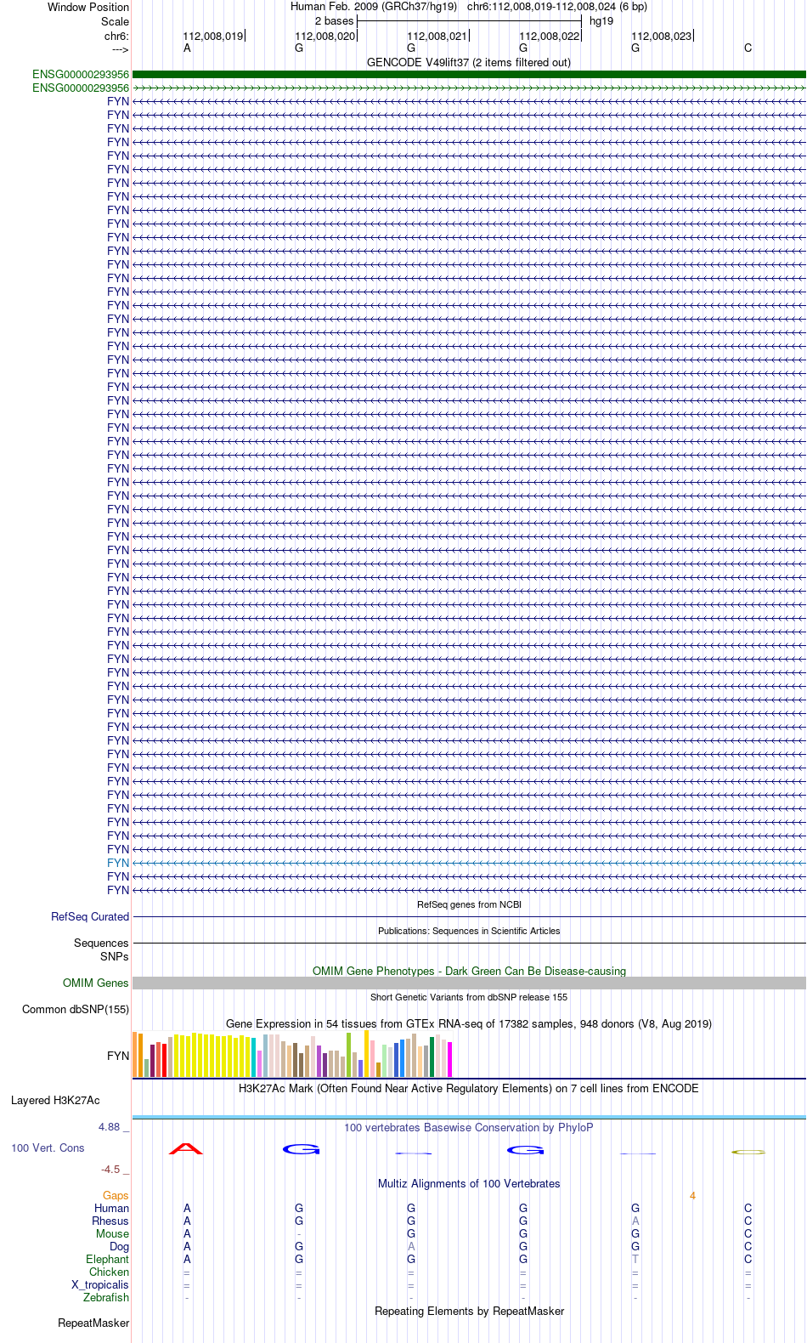Click the OMIM Genes label
Image resolution: width=807 pixels, height=1343 pixels.
[96, 983]
